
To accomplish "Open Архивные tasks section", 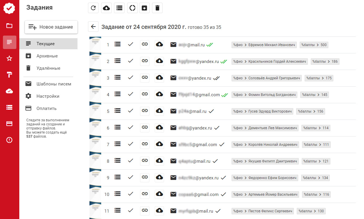I will point(47,56).
